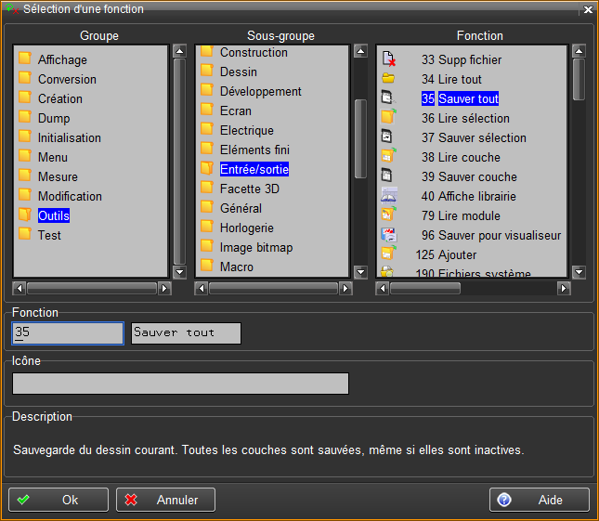The image size is (599, 521).
Task: Click the Lire tout folder icon
Action: click(390, 79)
